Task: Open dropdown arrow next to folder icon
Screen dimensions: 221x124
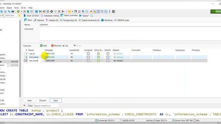Action: (72, 11)
